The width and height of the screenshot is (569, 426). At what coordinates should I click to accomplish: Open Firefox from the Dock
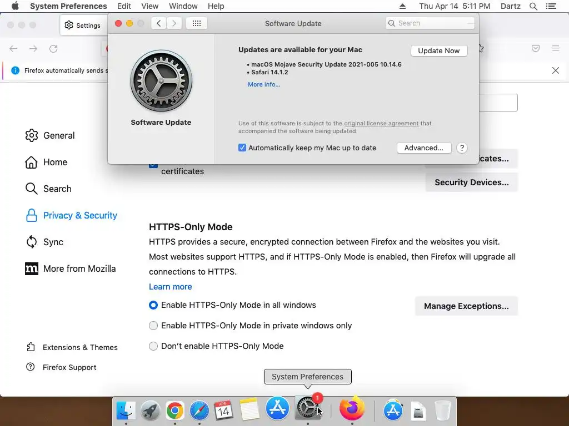coord(352,408)
